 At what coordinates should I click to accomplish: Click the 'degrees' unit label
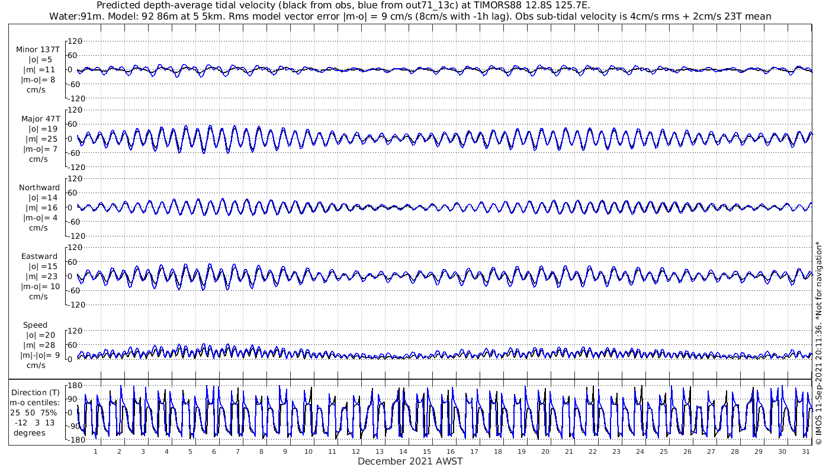30,433
